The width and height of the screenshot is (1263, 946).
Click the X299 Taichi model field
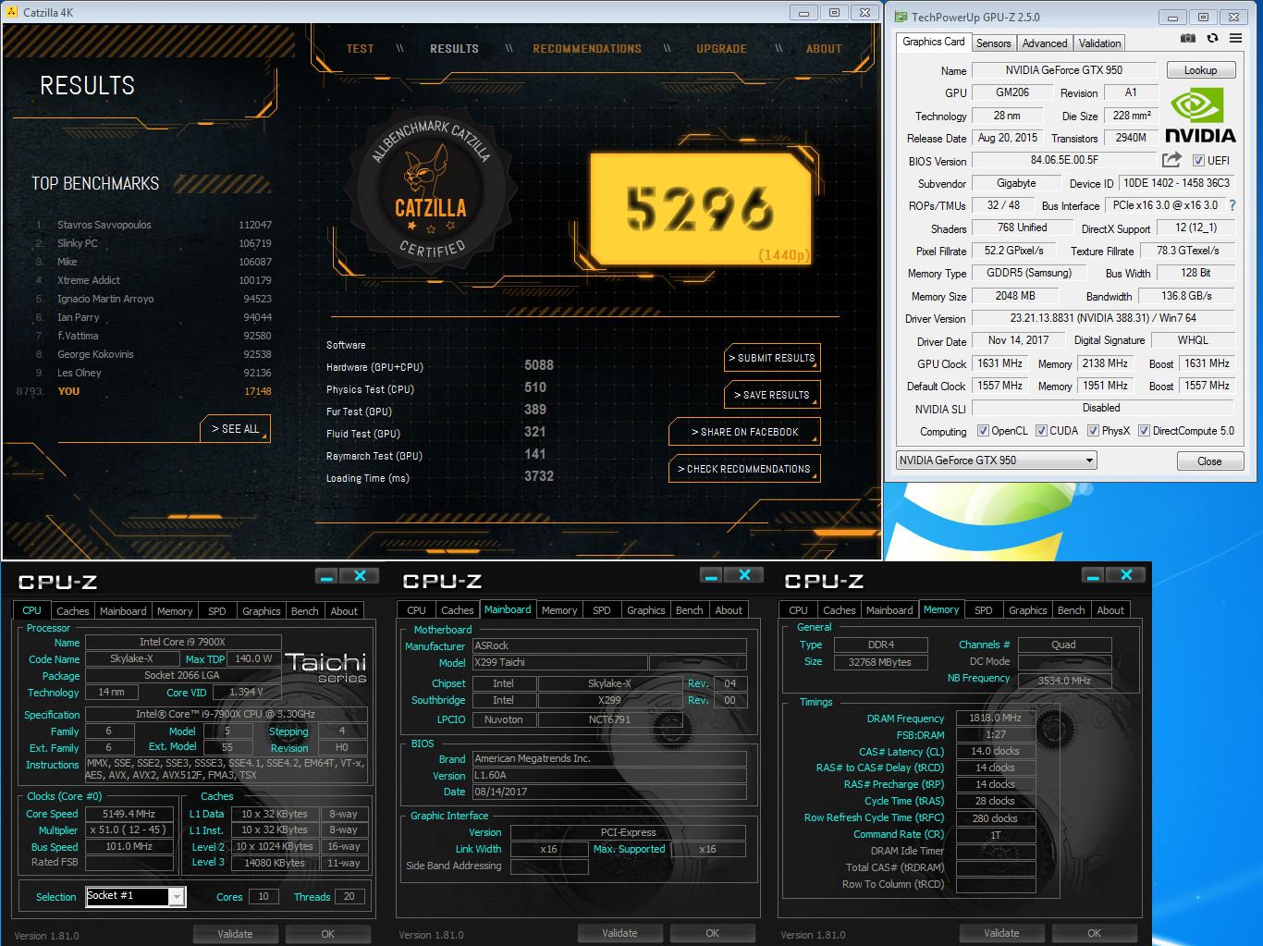(559, 663)
